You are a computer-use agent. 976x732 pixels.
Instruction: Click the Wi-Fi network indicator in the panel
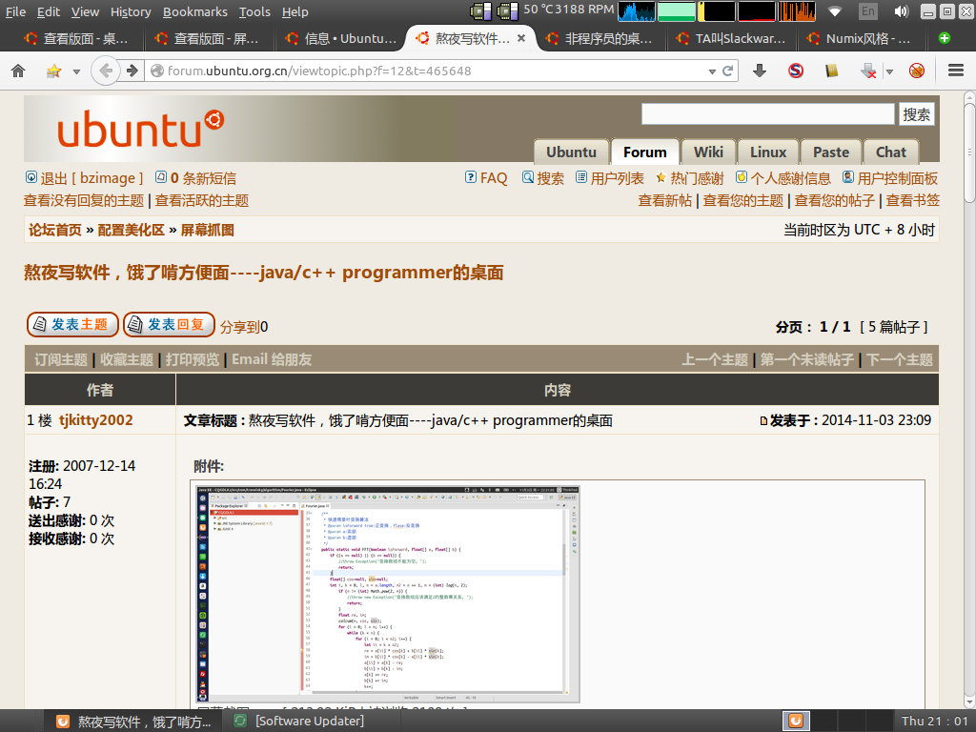[835, 11]
